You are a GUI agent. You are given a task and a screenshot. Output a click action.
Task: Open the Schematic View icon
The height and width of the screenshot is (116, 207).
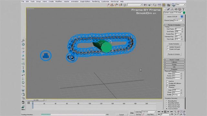click(164, 5)
